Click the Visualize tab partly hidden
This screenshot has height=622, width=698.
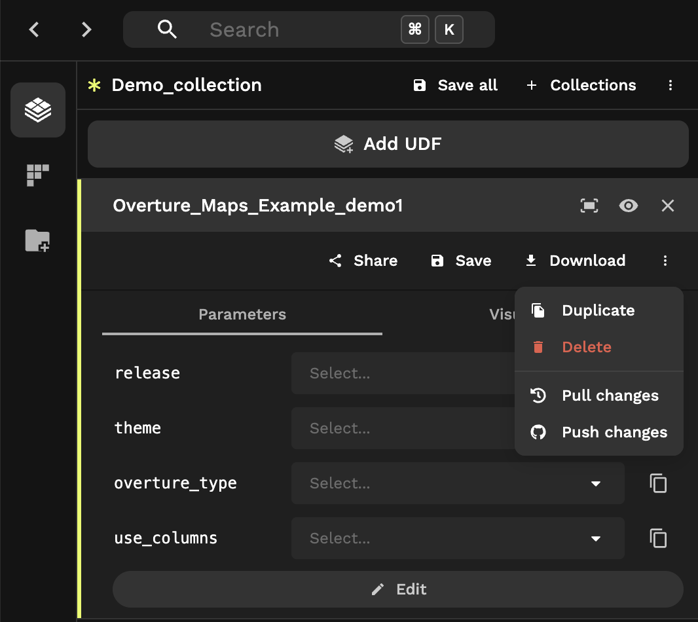(502, 315)
